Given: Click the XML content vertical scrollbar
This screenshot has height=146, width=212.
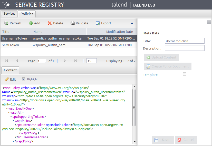Looking at the screenshot, I should [134, 108].
